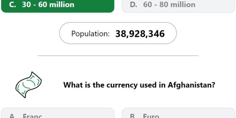Click the word "Franc" in option A
This screenshot has width=236, height=118.
click(32, 116)
